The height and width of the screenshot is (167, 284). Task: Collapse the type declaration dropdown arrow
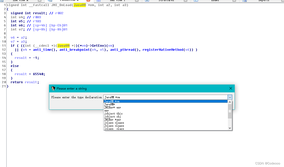point(230,97)
